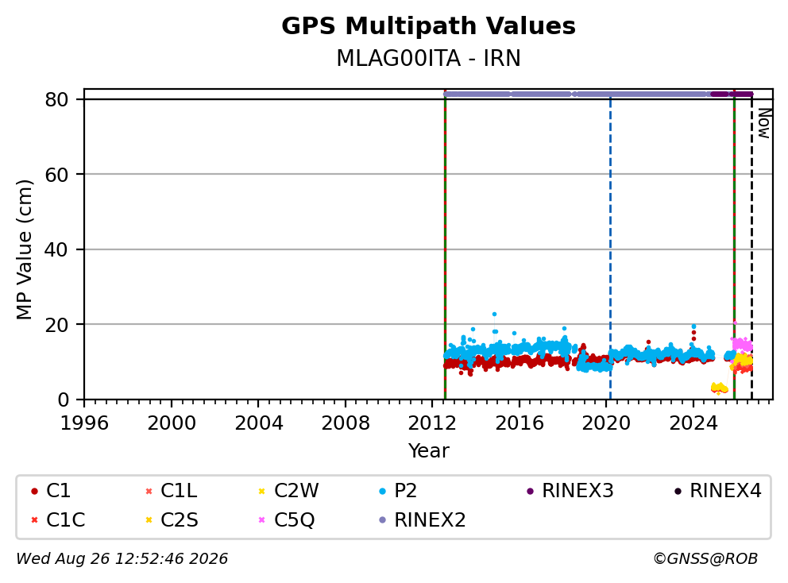Click the C1C legend marker

[34, 519]
